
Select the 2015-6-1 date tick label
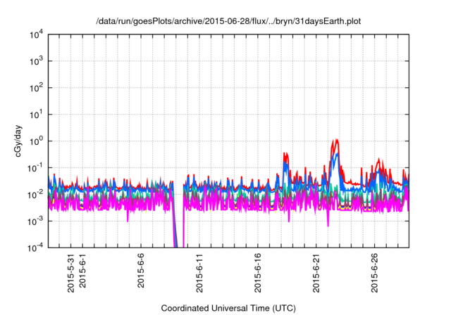pos(82,269)
